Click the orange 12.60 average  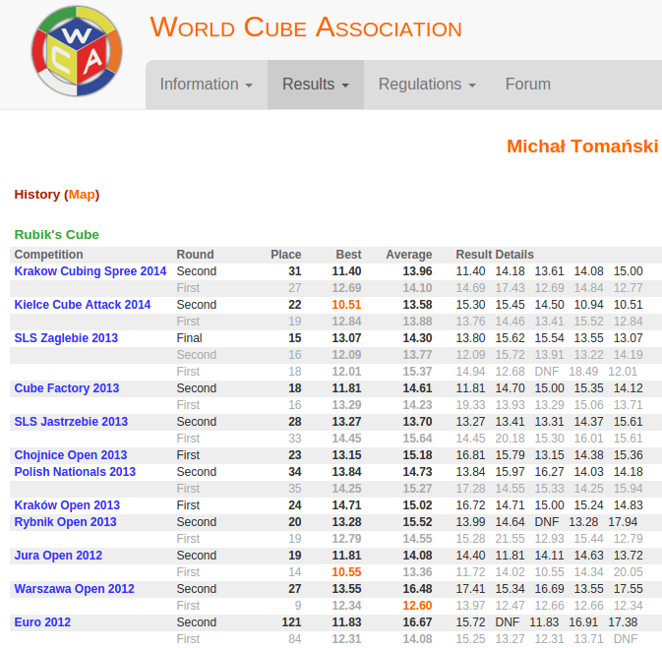point(417,606)
